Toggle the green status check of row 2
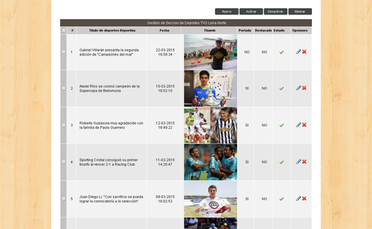The width and height of the screenshot is (372, 229). 281,89
